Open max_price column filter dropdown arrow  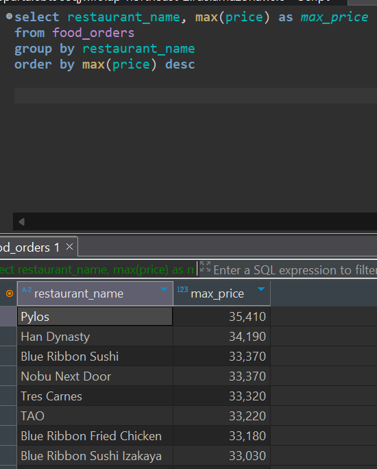261,289
